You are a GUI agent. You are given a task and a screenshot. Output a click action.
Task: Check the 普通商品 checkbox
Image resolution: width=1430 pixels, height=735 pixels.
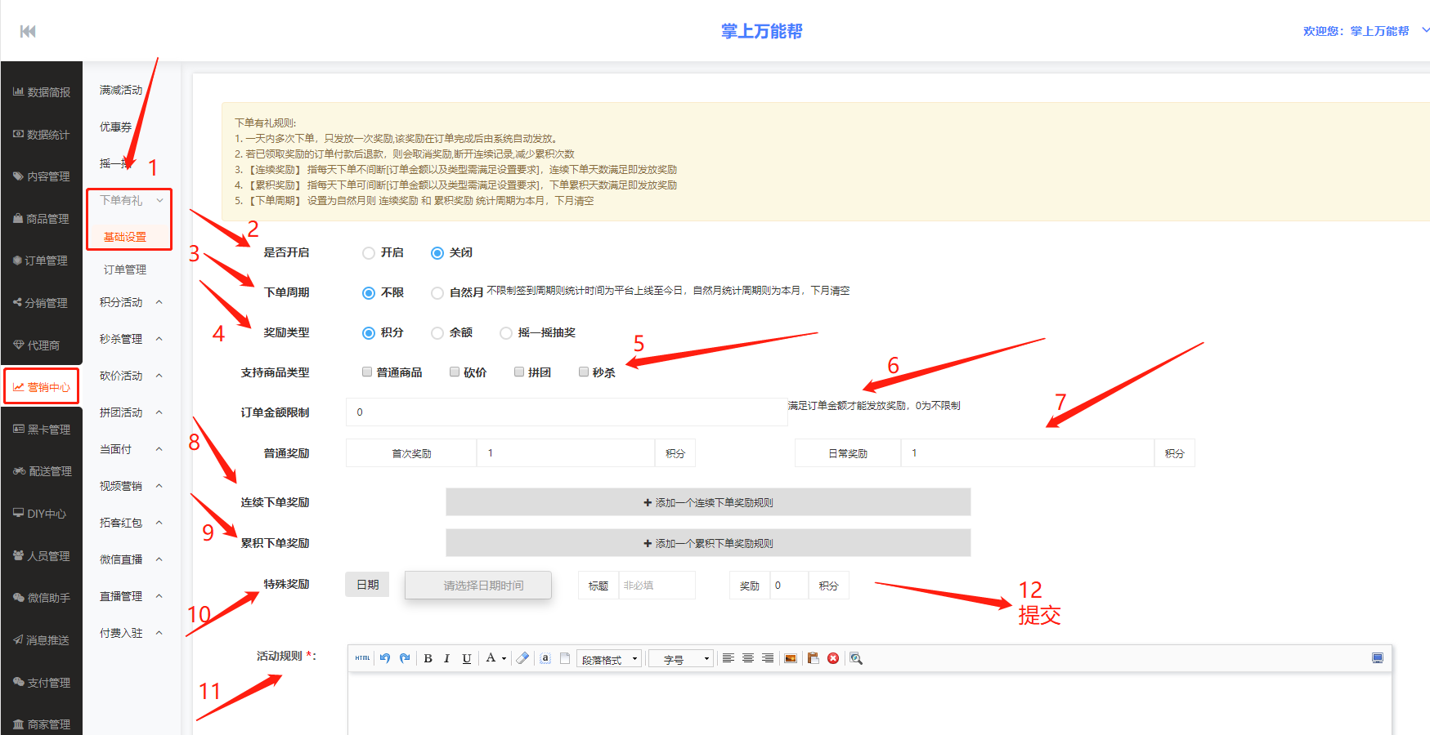point(367,372)
